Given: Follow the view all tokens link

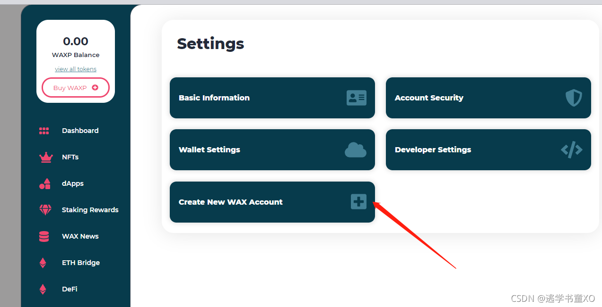Looking at the screenshot, I should click(76, 69).
